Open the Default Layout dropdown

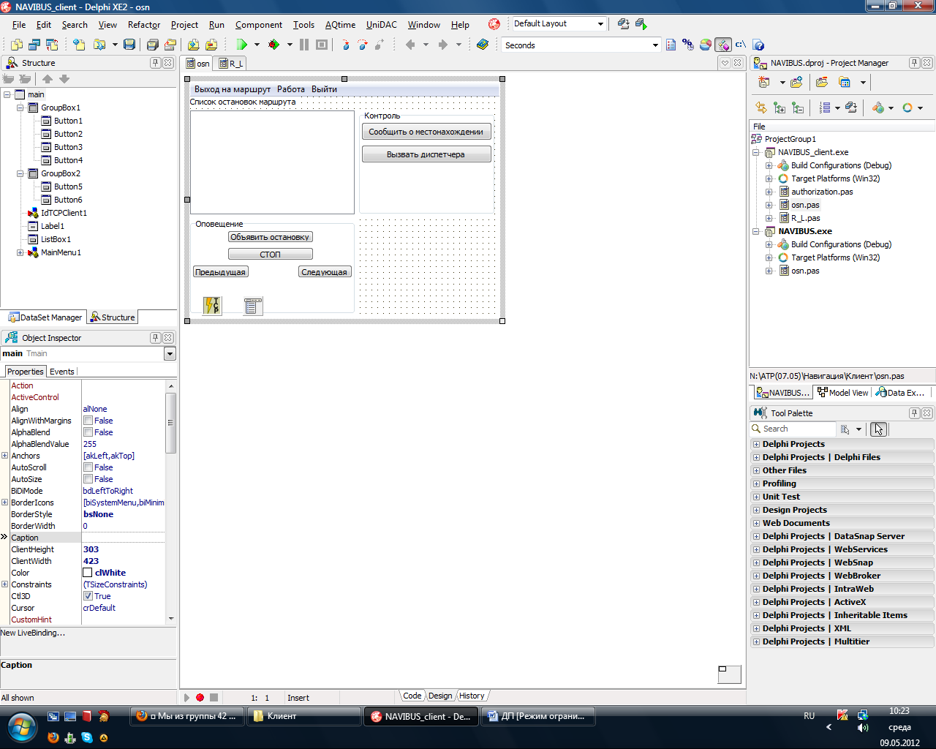click(600, 23)
